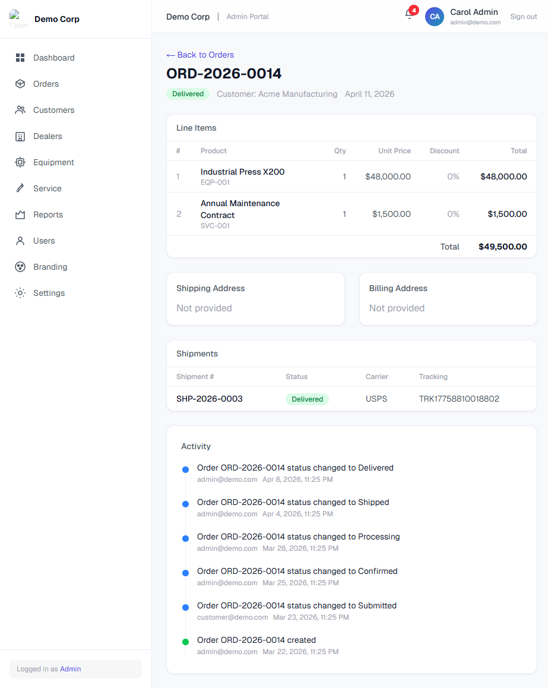Viewport: 548px width, 688px height.
Task: Click activity entry changed to Shipped
Action: [293, 503]
